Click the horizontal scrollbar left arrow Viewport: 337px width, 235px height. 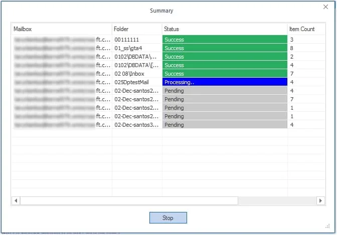(x=16, y=200)
